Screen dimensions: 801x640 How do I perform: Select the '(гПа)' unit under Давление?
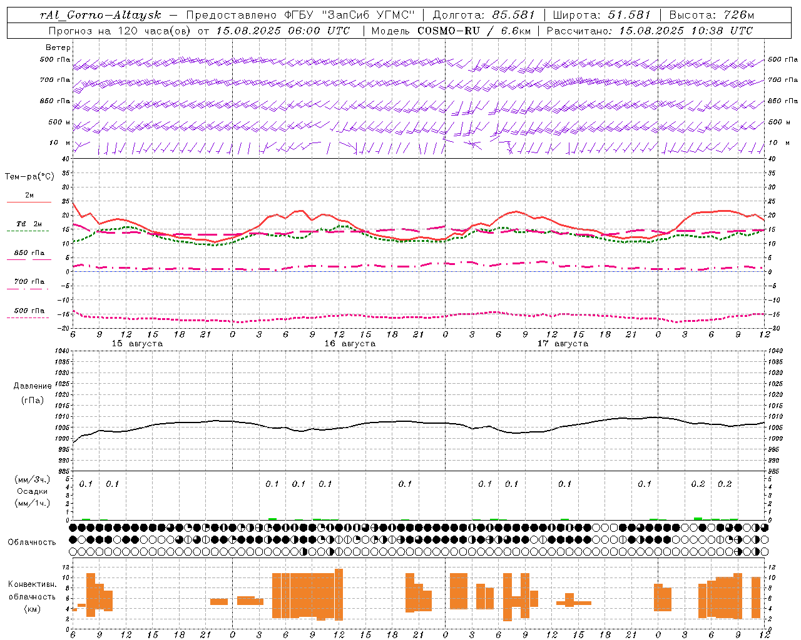(33, 400)
